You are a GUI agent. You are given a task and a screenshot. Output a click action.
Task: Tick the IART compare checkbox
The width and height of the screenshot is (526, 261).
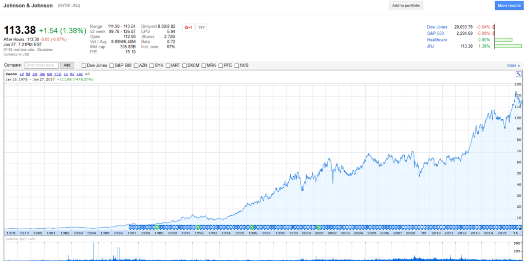[x=168, y=65]
